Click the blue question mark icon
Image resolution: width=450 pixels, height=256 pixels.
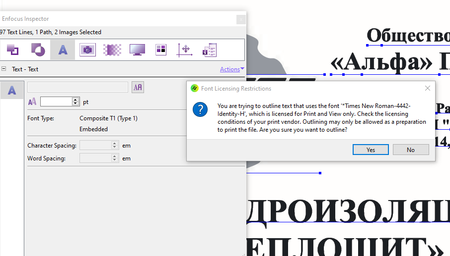tap(200, 109)
